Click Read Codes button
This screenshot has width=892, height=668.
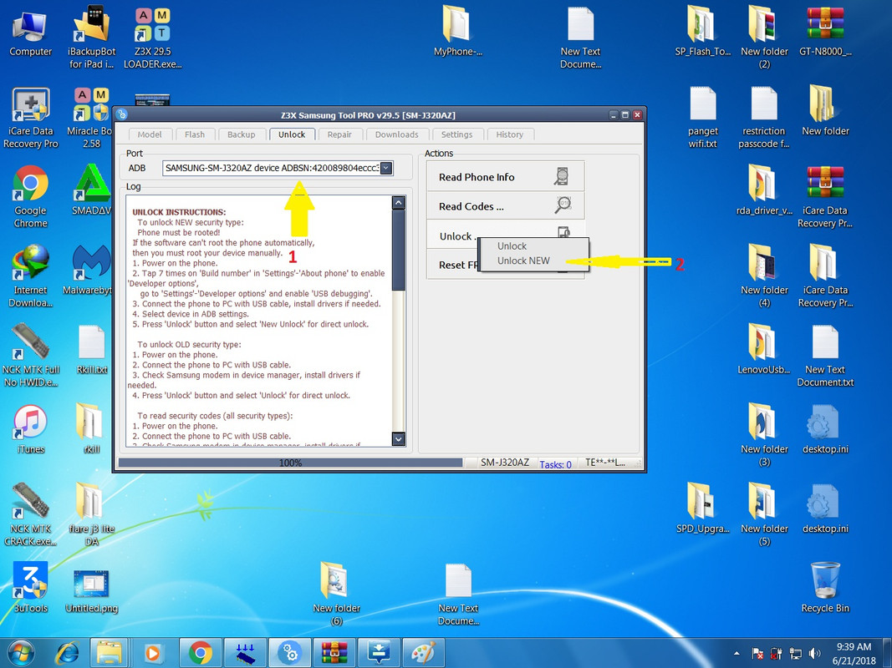(x=505, y=206)
